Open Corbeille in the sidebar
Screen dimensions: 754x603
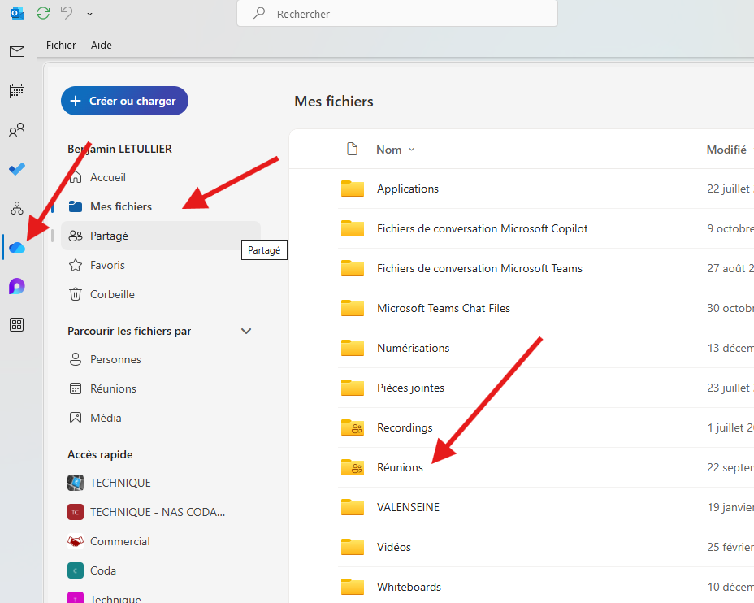(112, 294)
